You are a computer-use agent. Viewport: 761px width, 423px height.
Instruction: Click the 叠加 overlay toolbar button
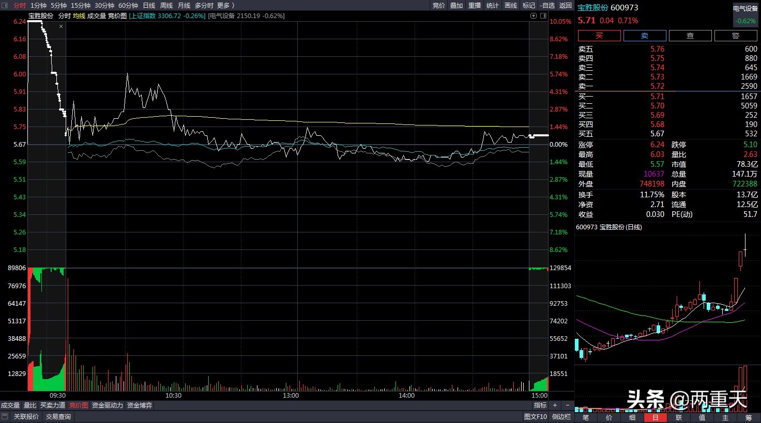coord(456,5)
